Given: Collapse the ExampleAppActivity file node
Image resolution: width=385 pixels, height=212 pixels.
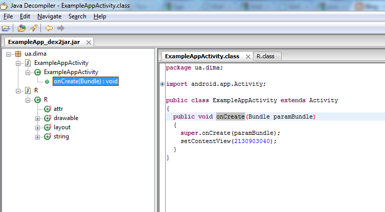Looking at the screenshot, I should (x=18, y=63).
